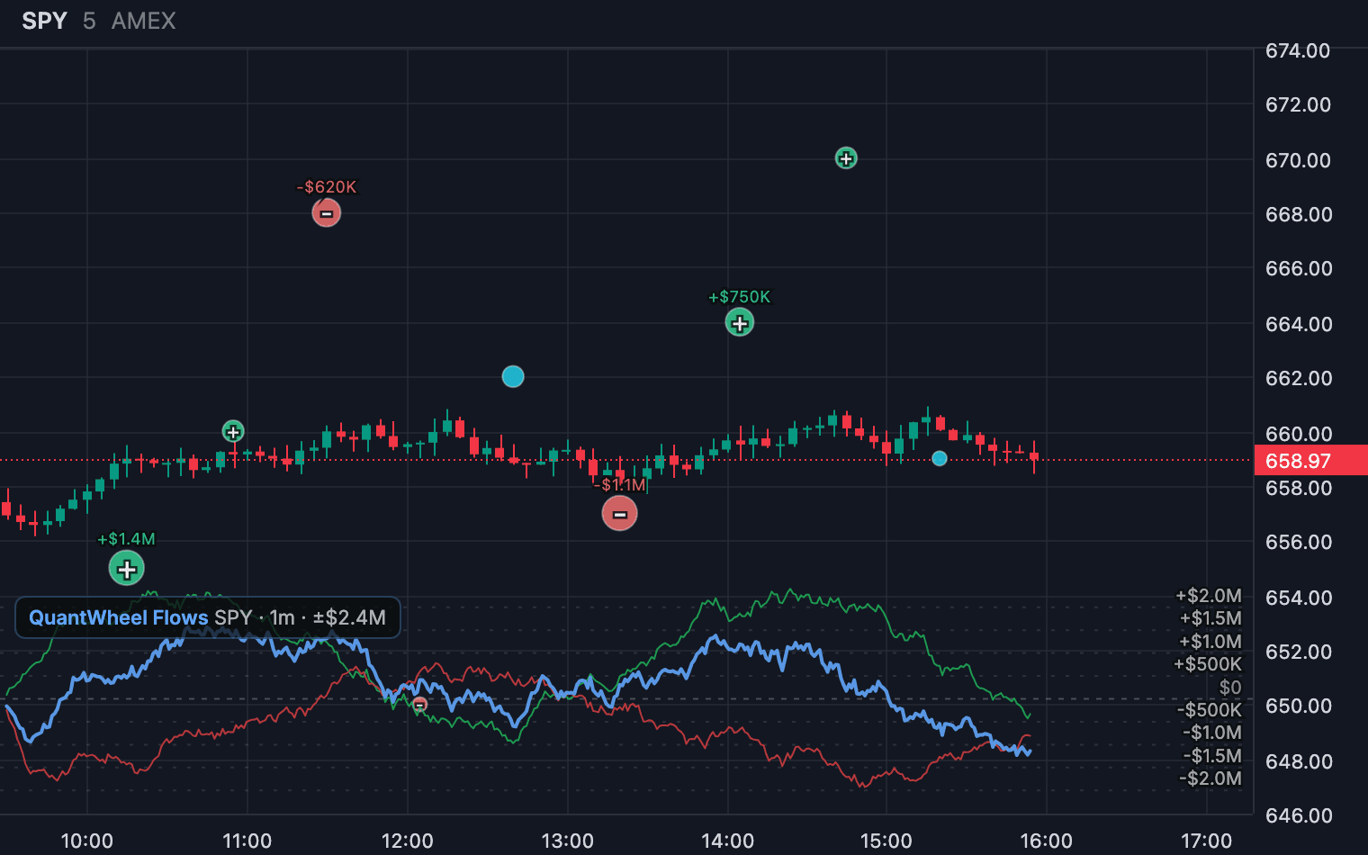
Task: Click the +$500K flow scale label
Action: (x=1207, y=664)
